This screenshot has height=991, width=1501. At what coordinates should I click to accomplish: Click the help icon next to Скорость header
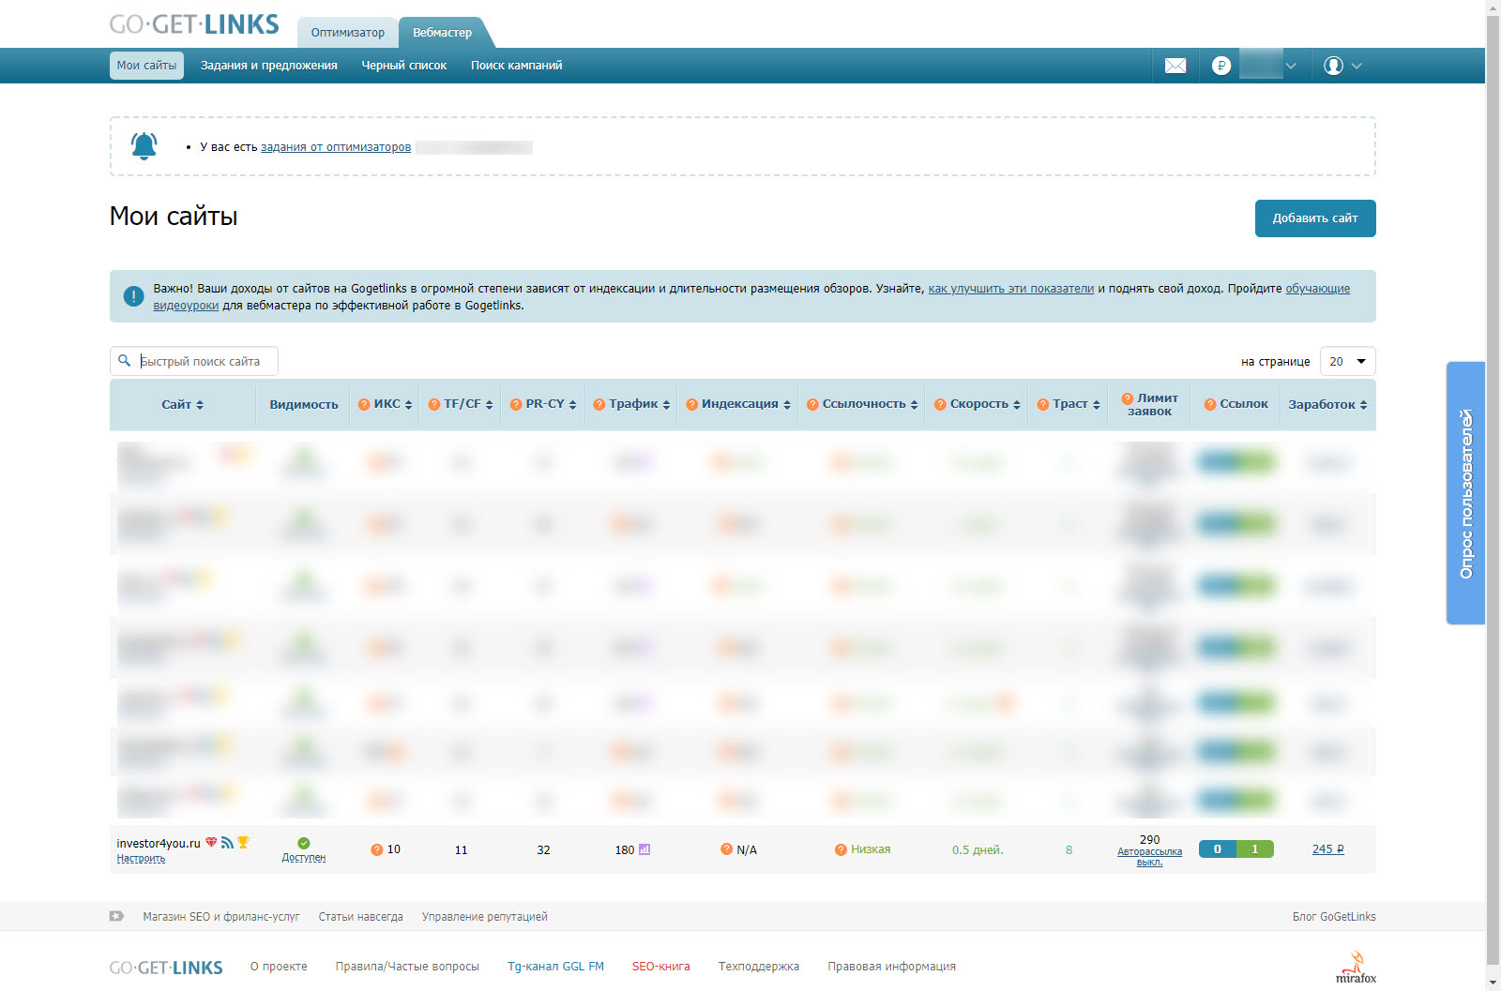(x=940, y=405)
